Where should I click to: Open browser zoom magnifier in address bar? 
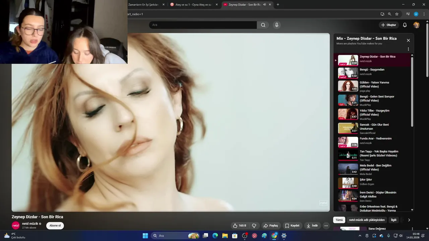tap(389, 14)
